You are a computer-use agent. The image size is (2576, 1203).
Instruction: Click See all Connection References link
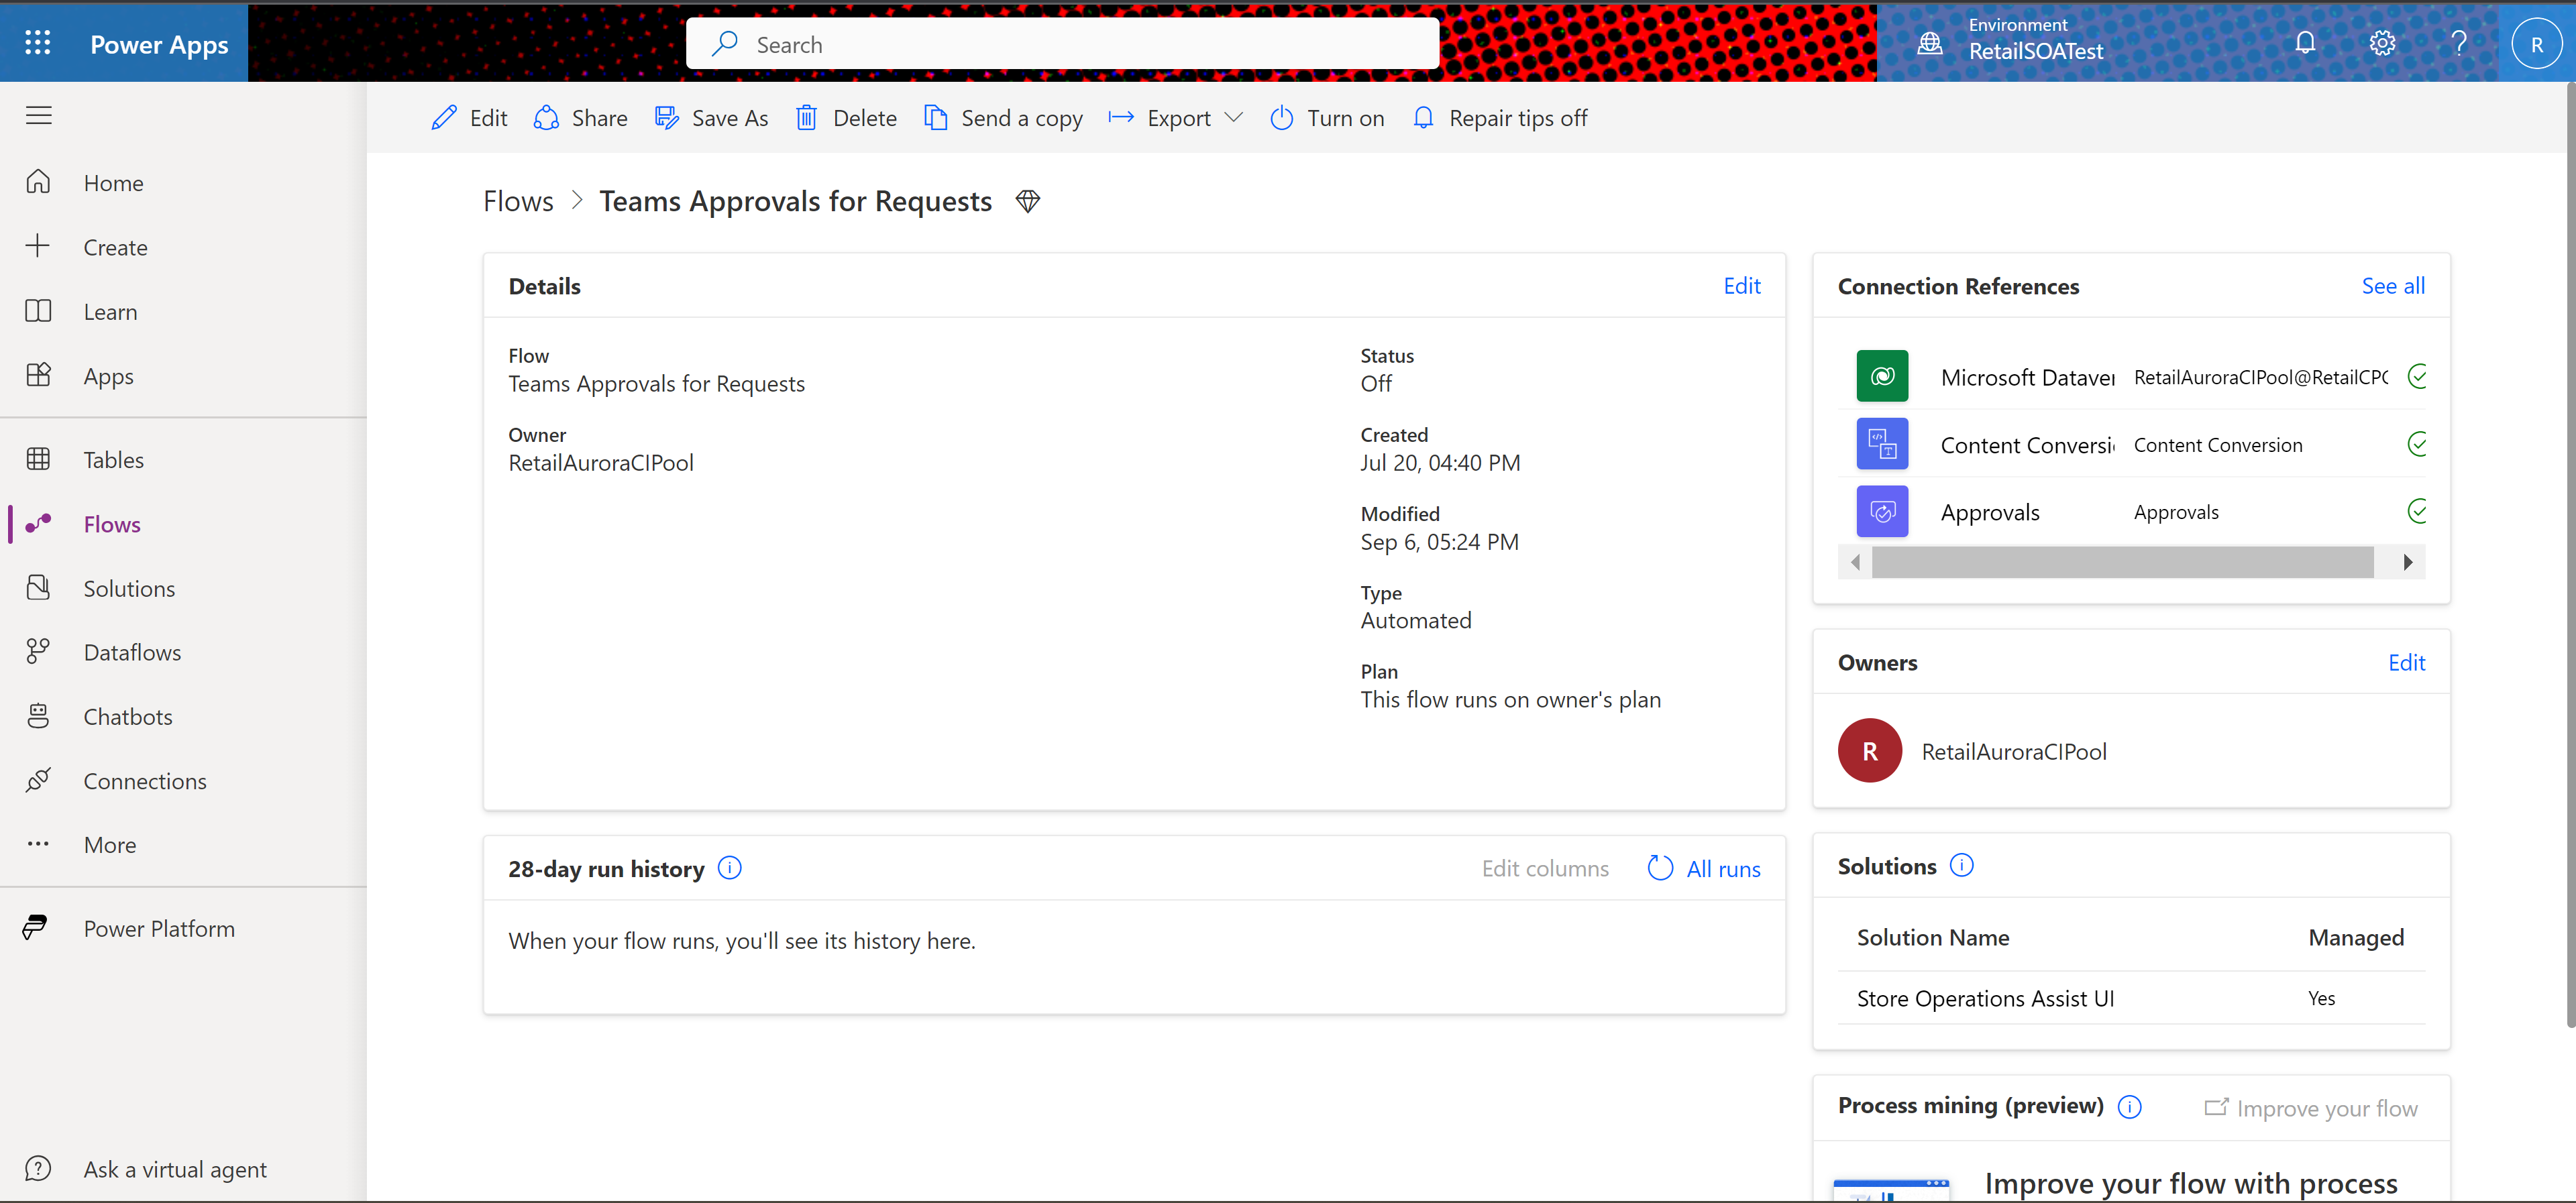click(x=2392, y=284)
